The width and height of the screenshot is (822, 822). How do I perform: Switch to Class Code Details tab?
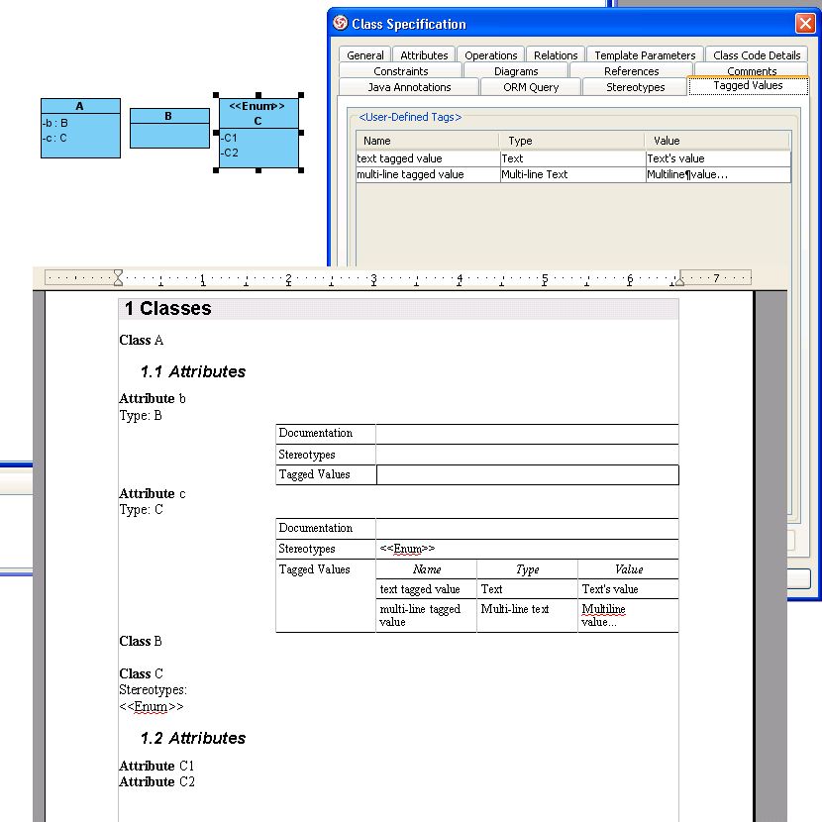(756, 55)
